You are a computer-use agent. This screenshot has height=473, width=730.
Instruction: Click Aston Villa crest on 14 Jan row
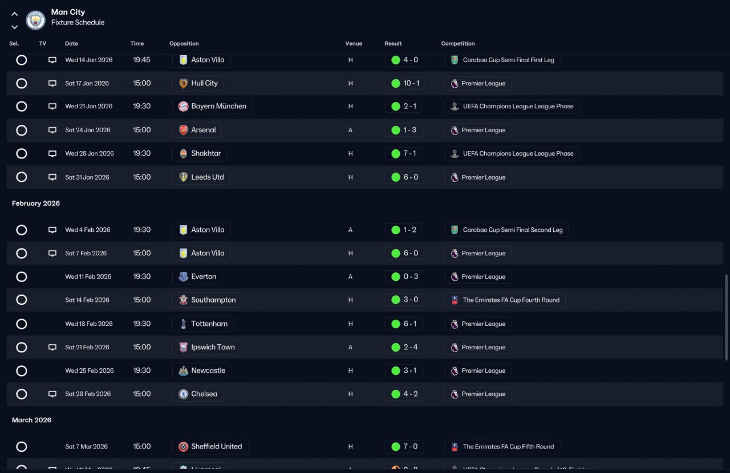183,60
